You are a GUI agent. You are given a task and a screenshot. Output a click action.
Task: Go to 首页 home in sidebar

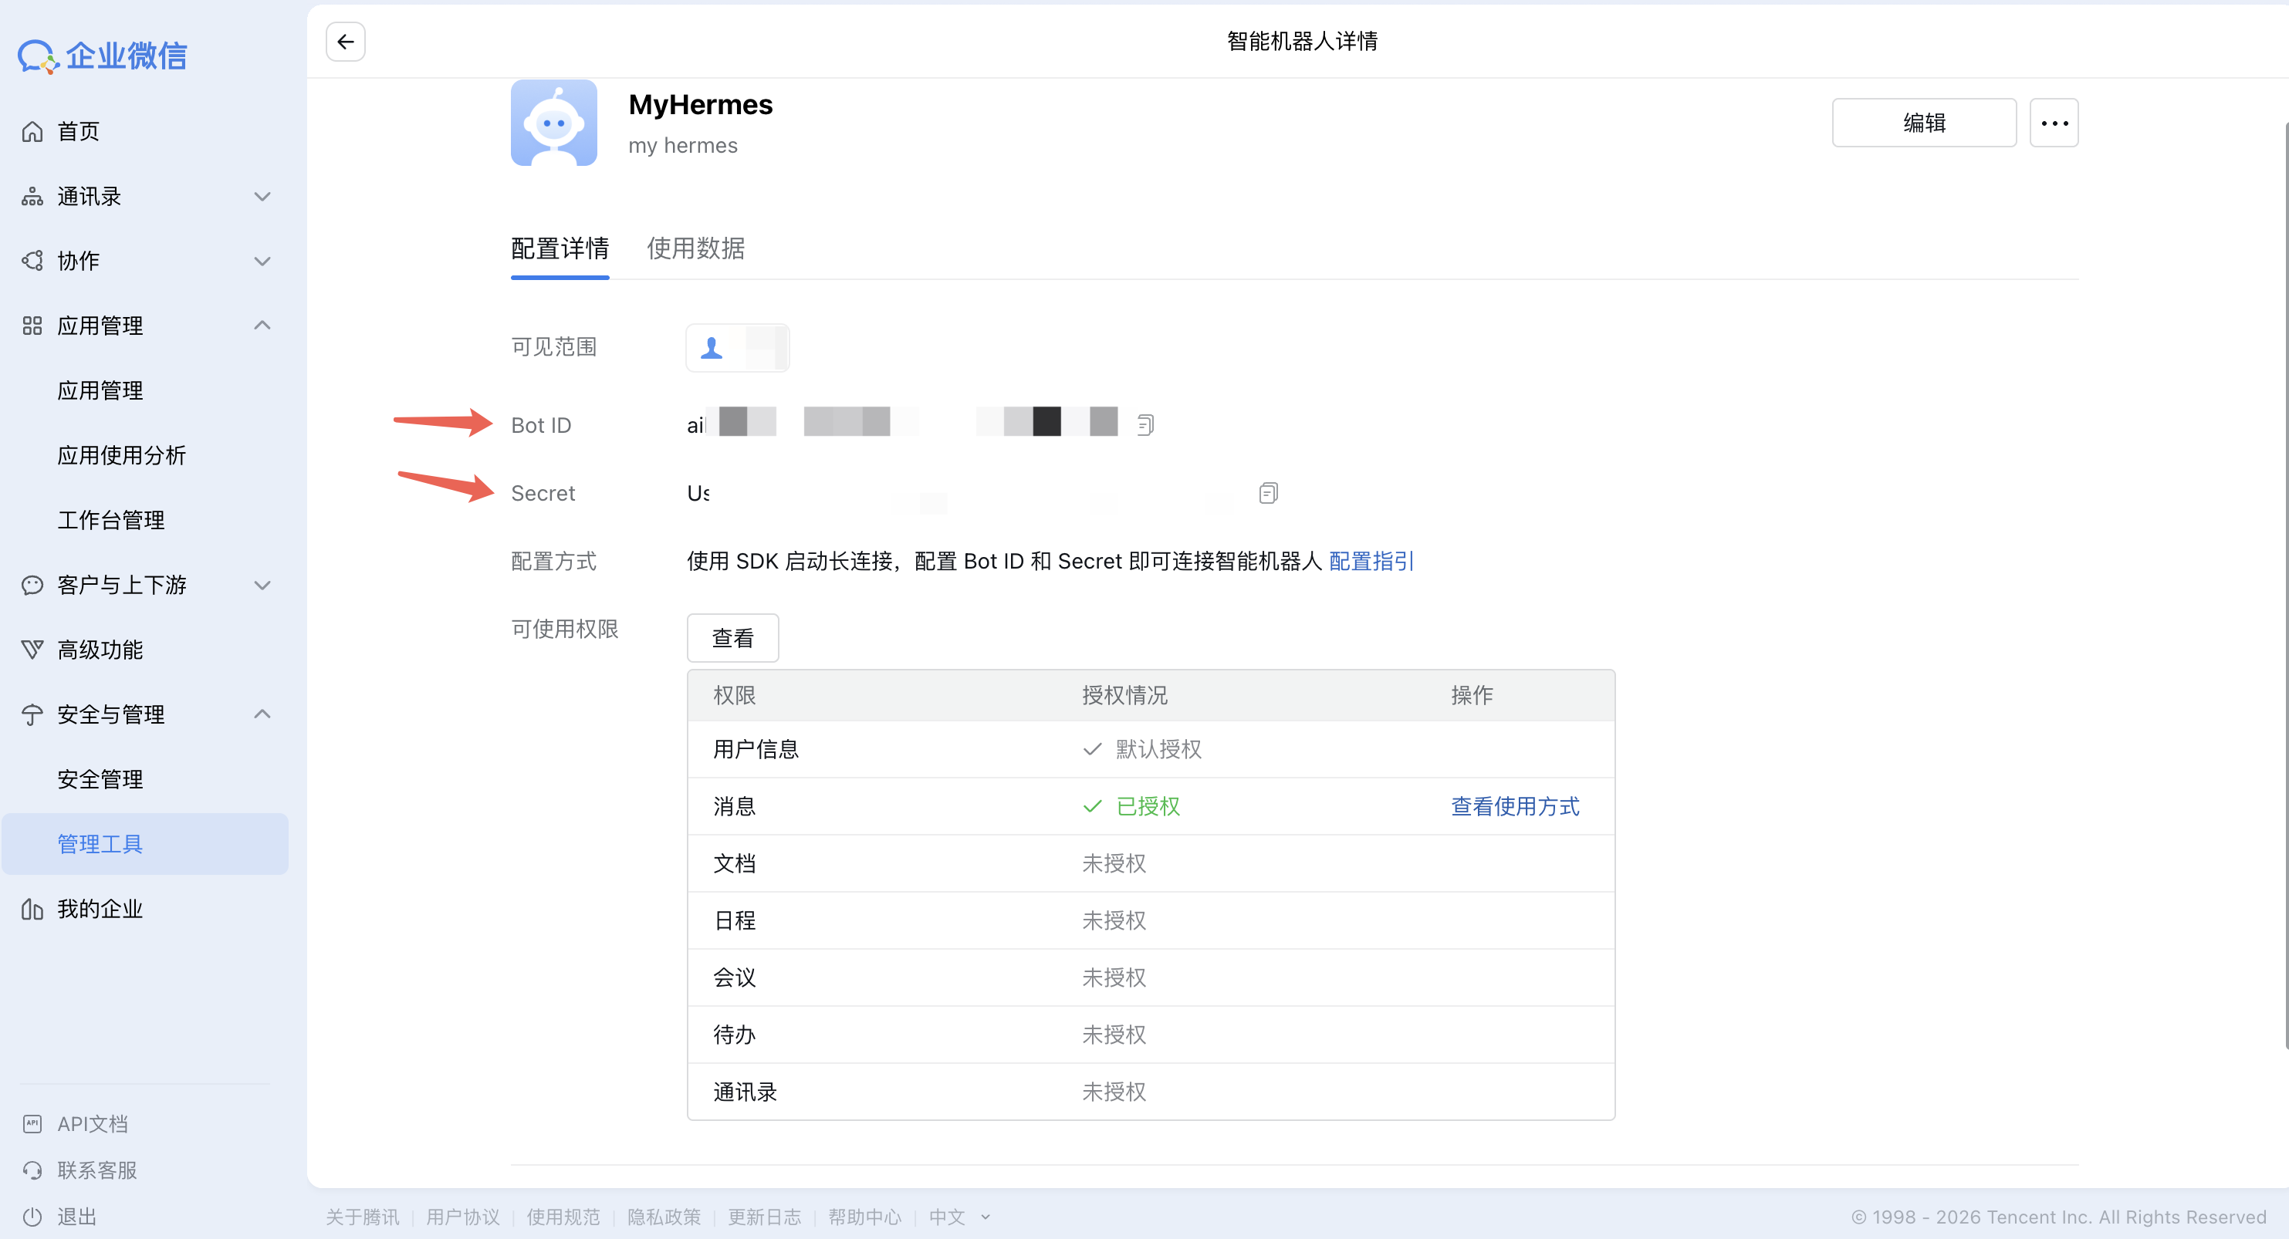pos(78,131)
